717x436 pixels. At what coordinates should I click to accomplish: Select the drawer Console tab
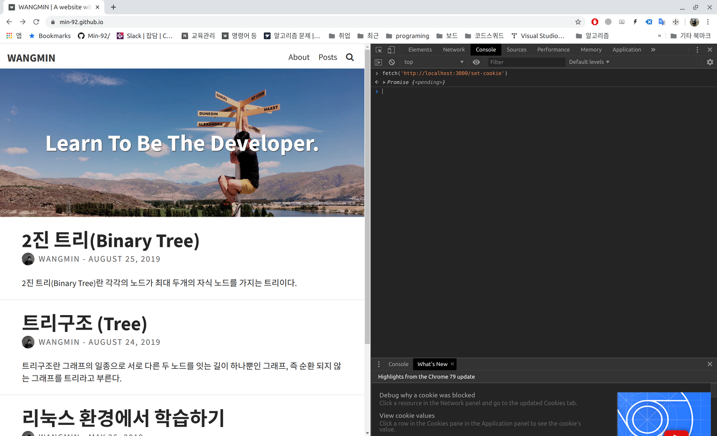398,364
